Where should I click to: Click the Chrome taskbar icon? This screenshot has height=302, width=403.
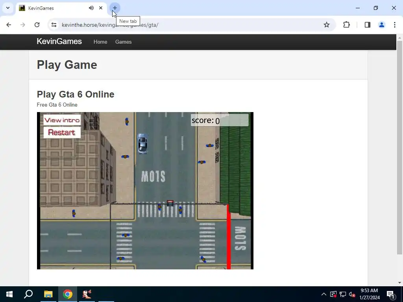pos(68,294)
